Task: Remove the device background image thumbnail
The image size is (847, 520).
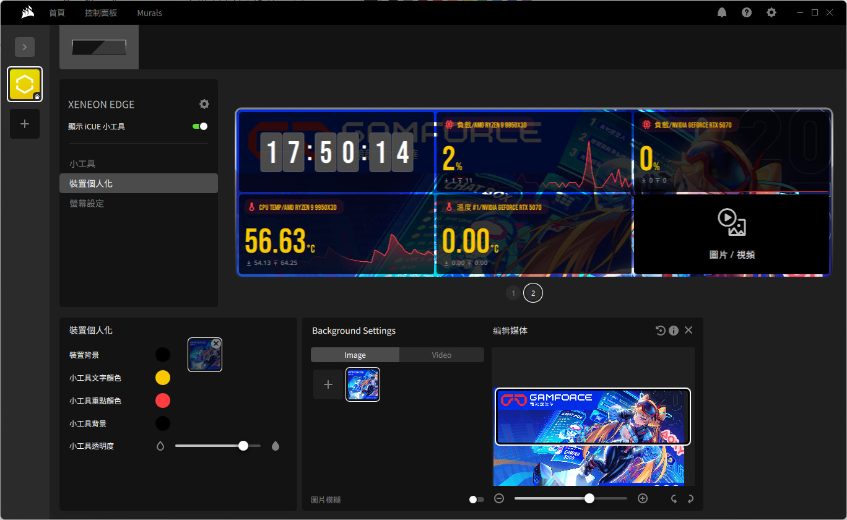Action: [215, 344]
